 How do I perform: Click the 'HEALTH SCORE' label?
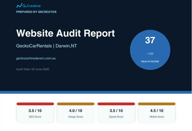pyautogui.click(x=150, y=61)
